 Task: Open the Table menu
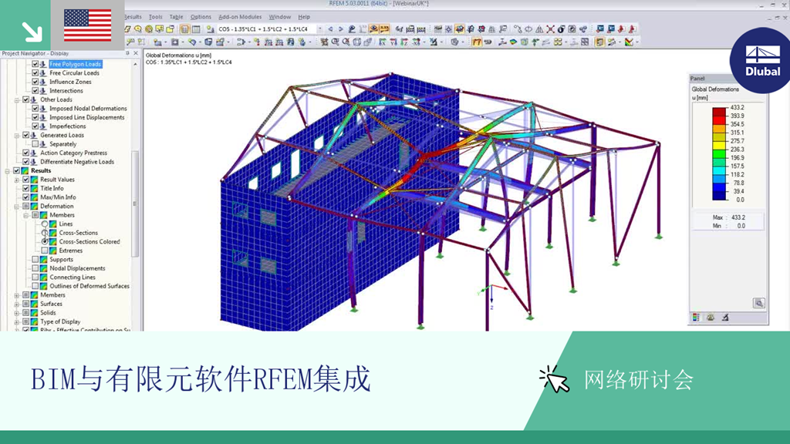177,17
